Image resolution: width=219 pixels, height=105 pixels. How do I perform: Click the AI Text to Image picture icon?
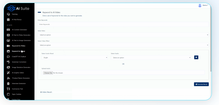(x=8, y=40)
